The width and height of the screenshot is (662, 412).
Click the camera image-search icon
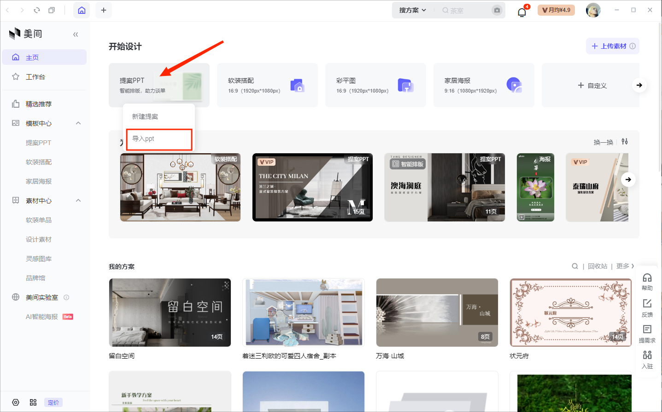click(497, 10)
